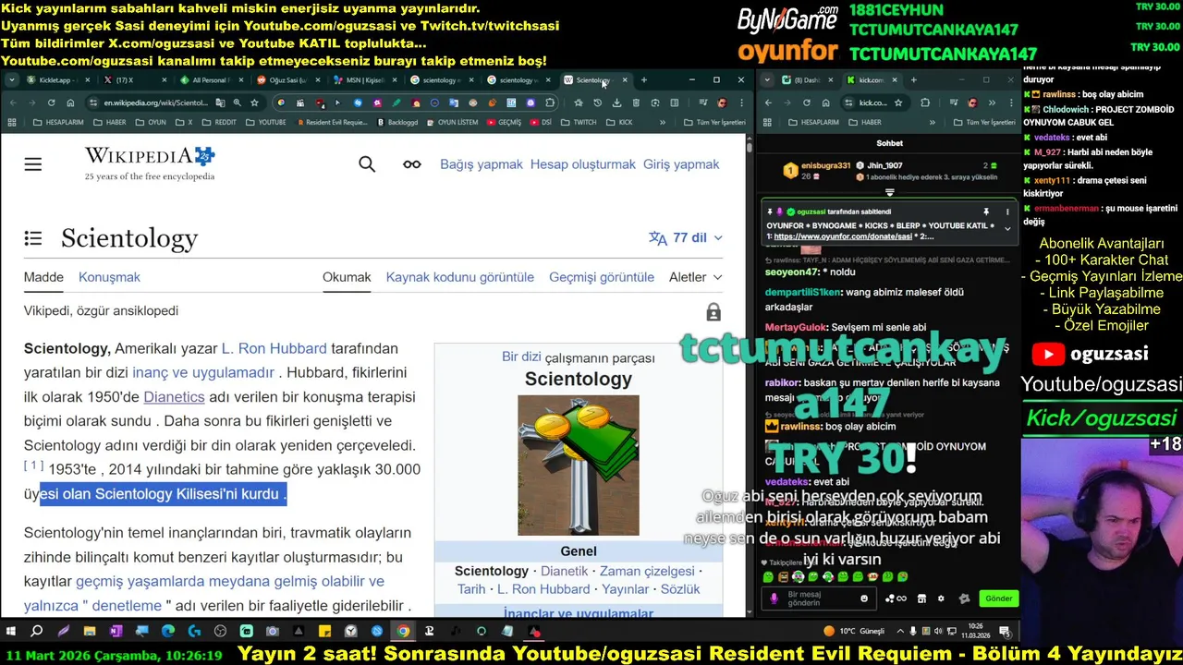Open the Dianetics link in article text

point(174,396)
